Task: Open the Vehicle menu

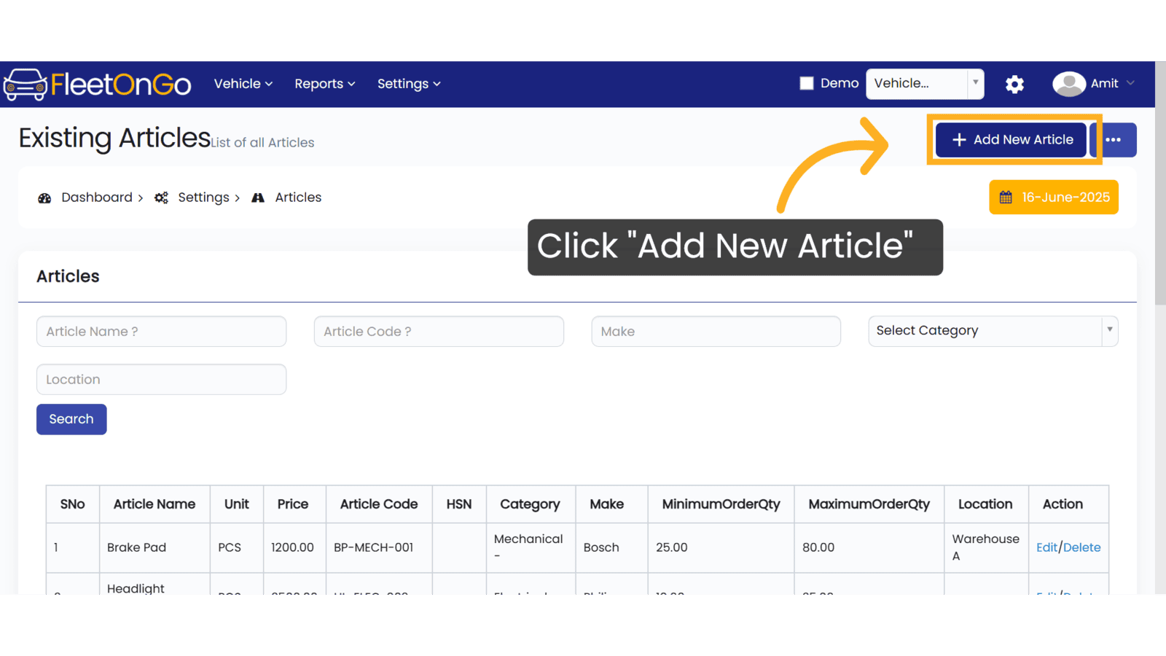Action: click(243, 84)
